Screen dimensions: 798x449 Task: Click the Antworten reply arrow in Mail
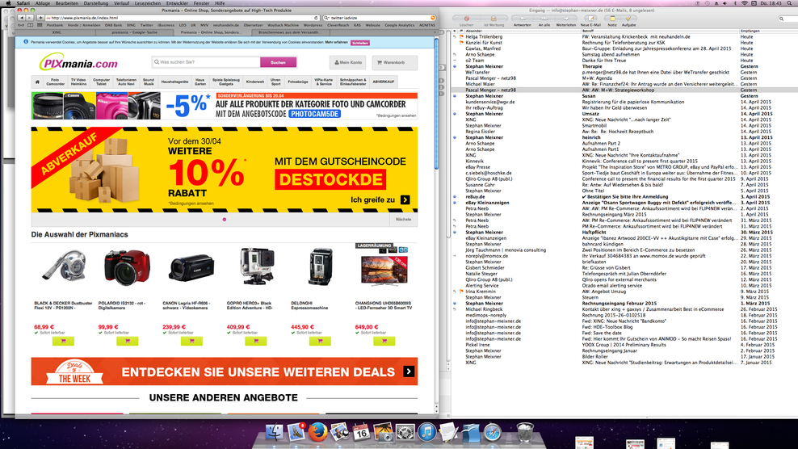click(x=522, y=19)
